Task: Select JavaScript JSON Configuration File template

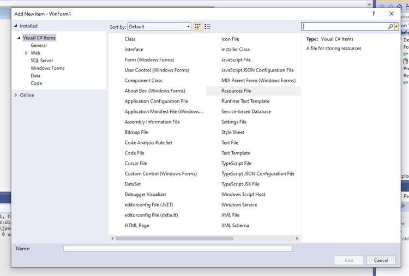Action: [257, 70]
